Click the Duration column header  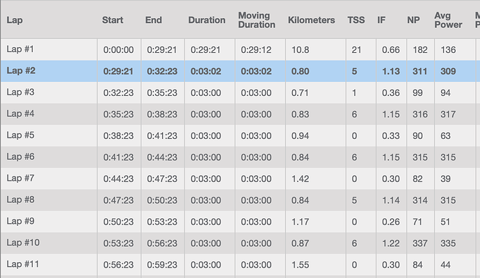click(x=207, y=20)
